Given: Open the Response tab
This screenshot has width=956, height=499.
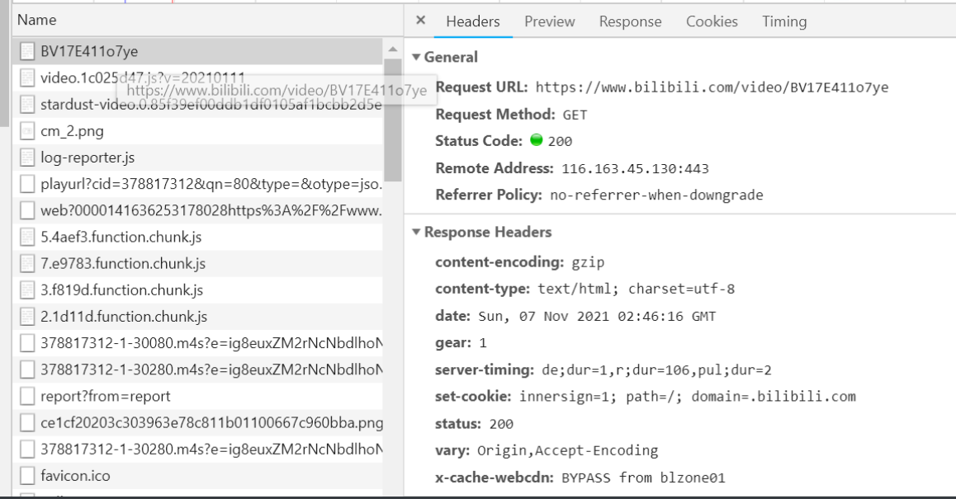Looking at the screenshot, I should tap(630, 21).
